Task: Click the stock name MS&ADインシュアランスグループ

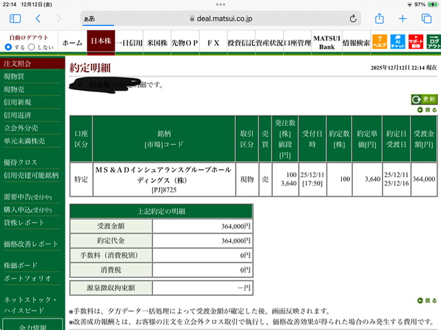Action: [x=163, y=175]
